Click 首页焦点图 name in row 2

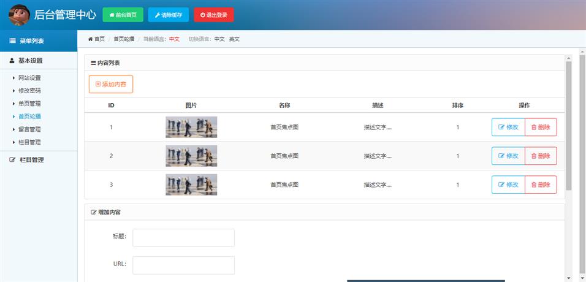(x=284, y=156)
